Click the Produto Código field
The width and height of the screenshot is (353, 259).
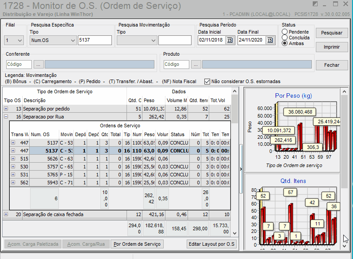[x=176, y=65]
